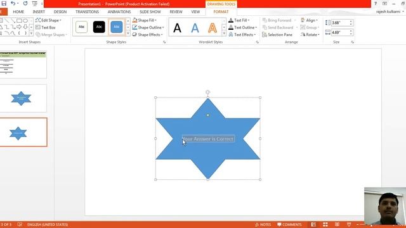Open the Shape Outline dropdown

click(148, 27)
